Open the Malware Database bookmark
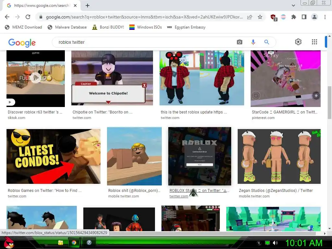Screen dimensions: 332x249 point(67,27)
